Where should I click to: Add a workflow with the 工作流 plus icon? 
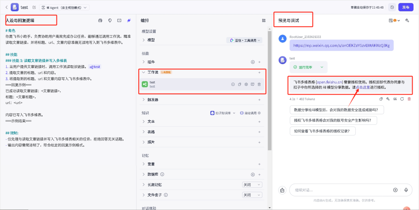[259, 72]
